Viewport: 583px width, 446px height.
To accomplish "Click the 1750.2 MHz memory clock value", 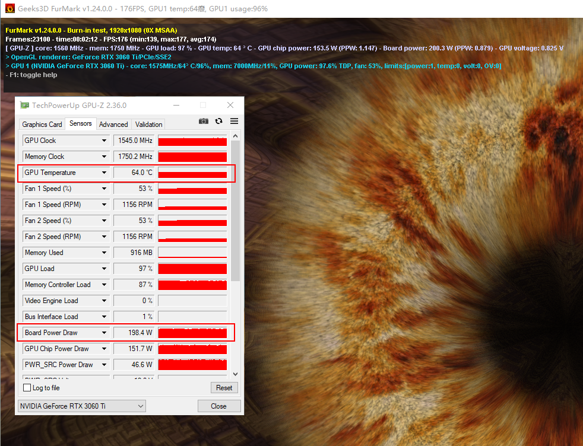I will point(134,157).
